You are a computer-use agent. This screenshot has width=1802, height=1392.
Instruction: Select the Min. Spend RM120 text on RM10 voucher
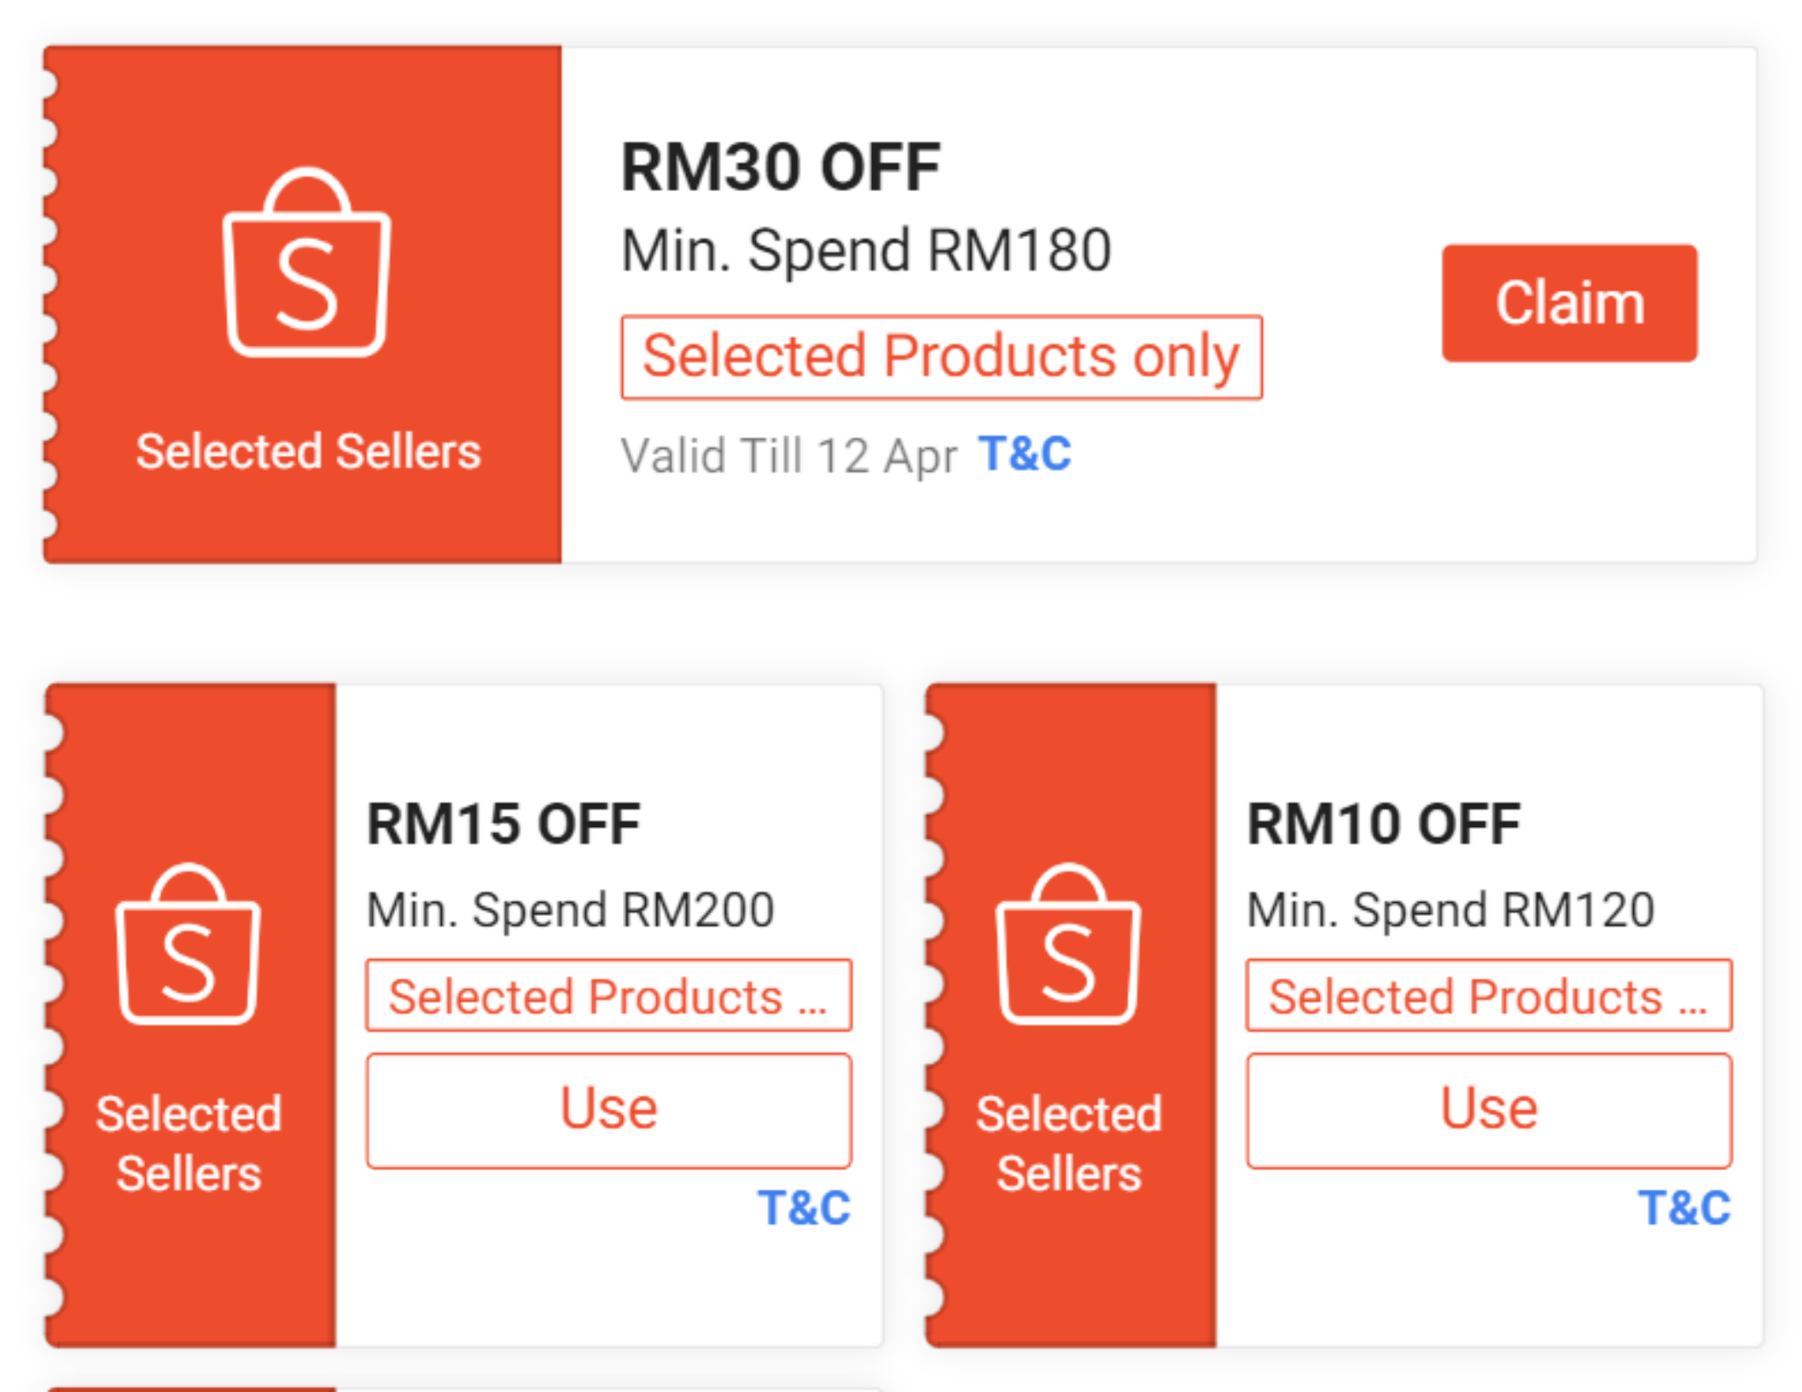point(1450,909)
